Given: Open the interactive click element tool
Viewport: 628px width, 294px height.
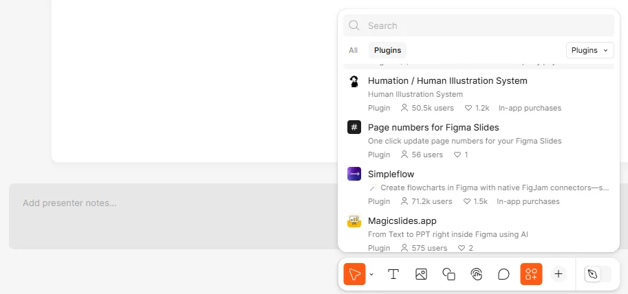Looking at the screenshot, I should [476, 274].
